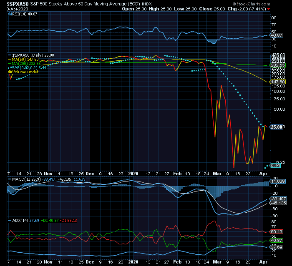
Task: Click the Mar label on bottom axis
Action: coord(217,262)
